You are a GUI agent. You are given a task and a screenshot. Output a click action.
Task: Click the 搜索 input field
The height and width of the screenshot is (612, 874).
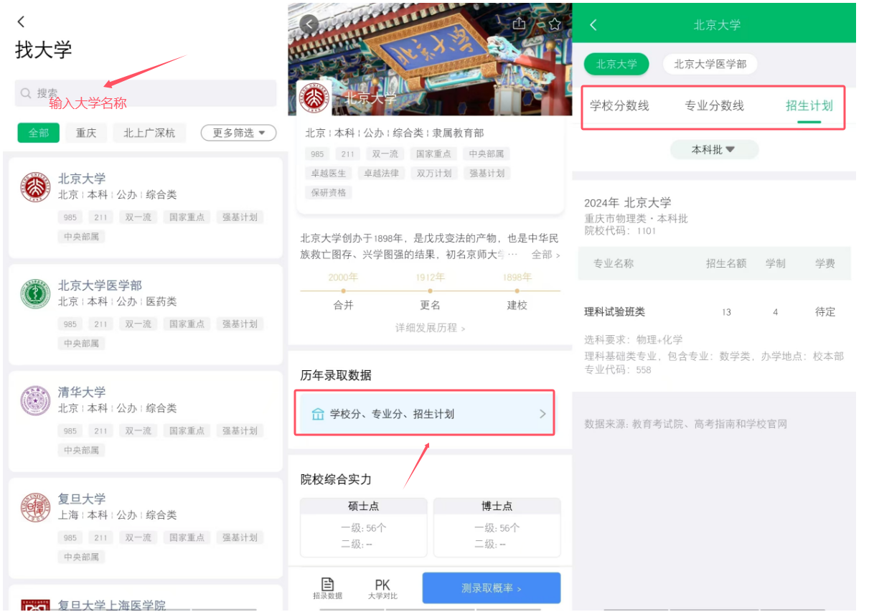pyautogui.click(x=144, y=93)
